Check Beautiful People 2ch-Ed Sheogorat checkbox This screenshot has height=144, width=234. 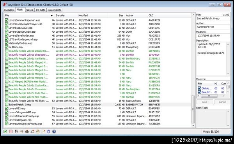(x=7, y=54)
